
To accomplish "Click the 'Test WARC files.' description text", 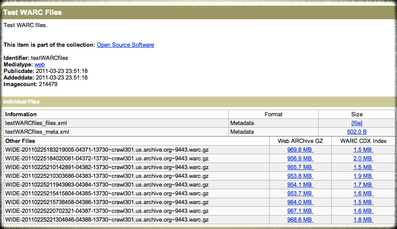I will pyautogui.click(x=25, y=25).
